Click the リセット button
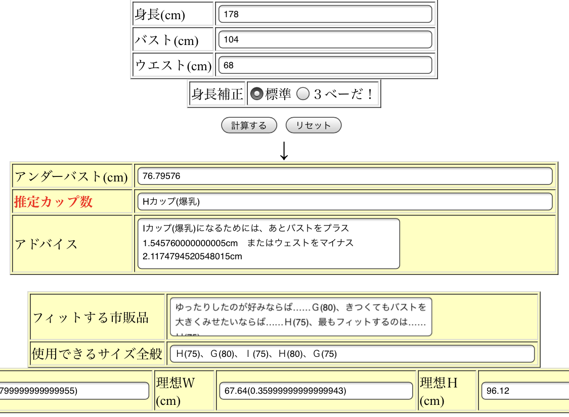This screenshot has width=569, height=417. point(313,125)
